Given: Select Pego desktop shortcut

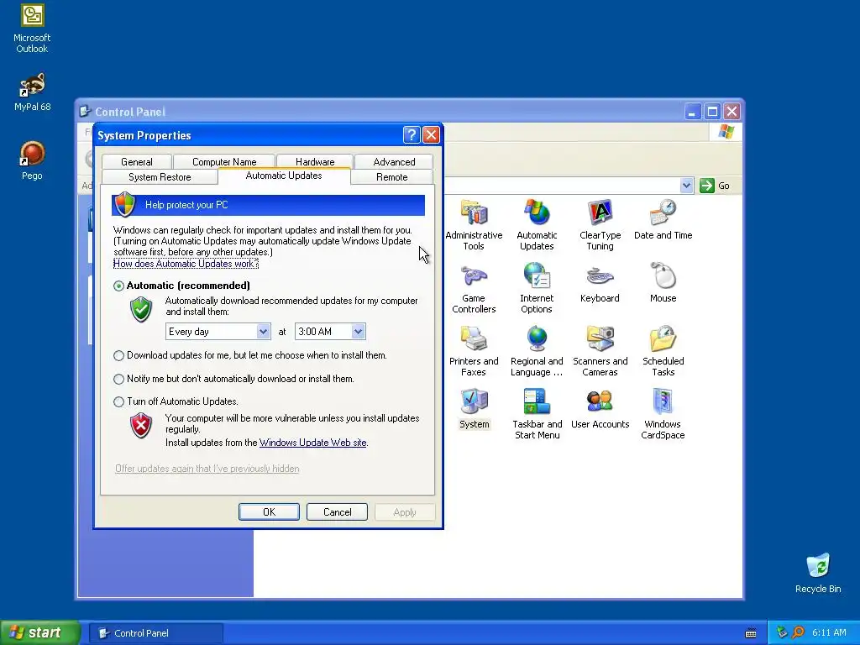Looking at the screenshot, I should (x=32, y=160).
